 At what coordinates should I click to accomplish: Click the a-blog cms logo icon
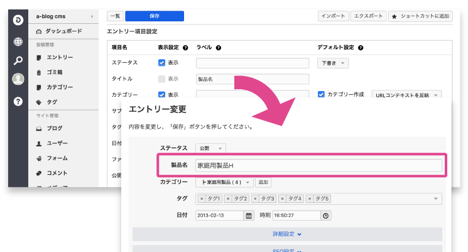[18, 20]
